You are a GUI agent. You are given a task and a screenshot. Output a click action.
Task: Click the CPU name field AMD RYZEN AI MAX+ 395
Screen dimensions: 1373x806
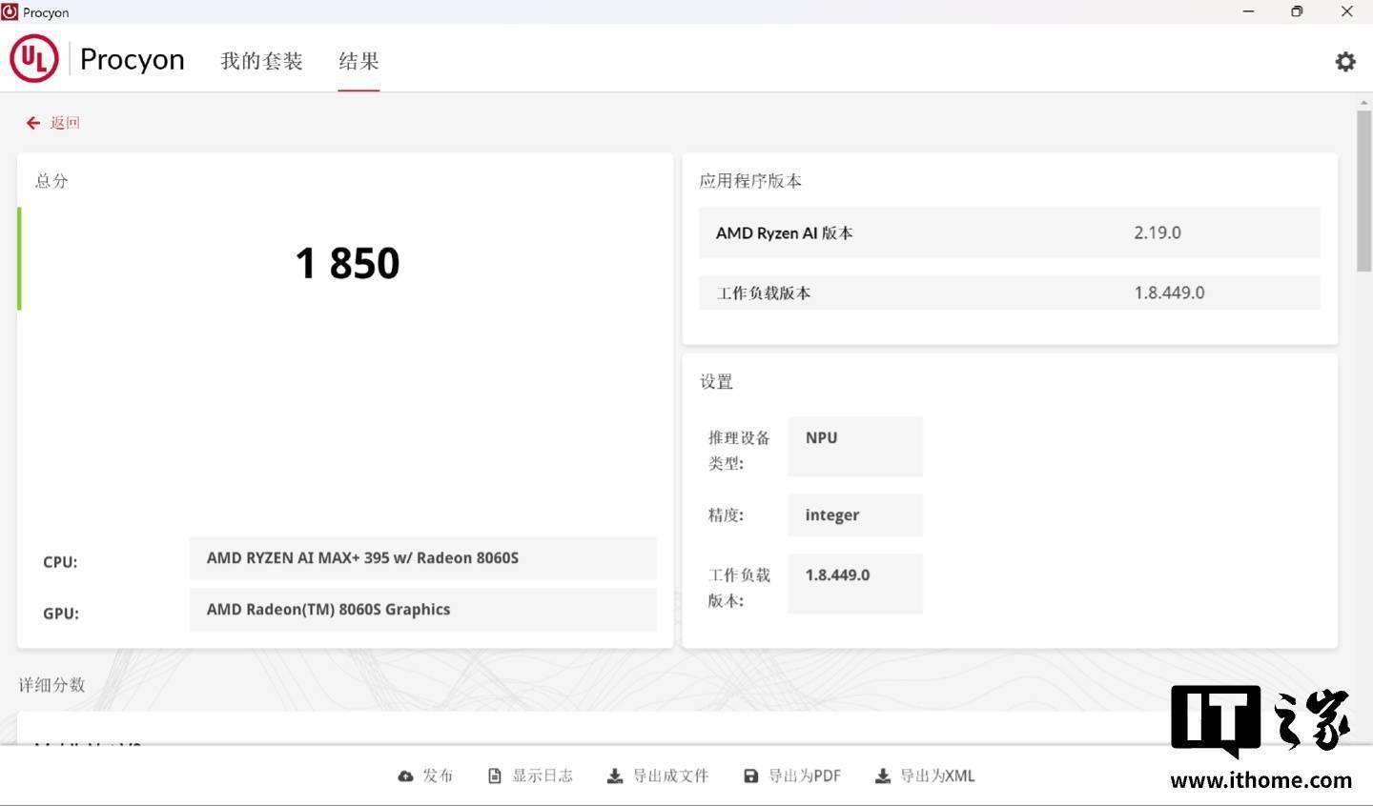422,558
